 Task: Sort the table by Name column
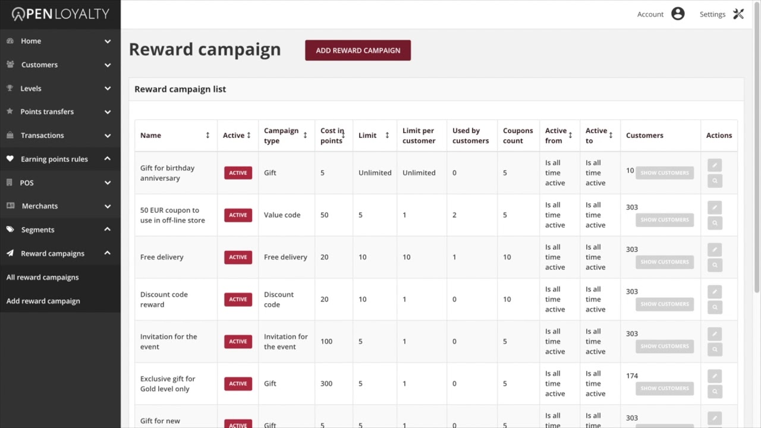click(207, 136)
